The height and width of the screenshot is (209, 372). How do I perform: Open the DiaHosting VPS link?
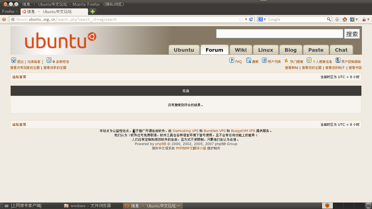[185, 131]
